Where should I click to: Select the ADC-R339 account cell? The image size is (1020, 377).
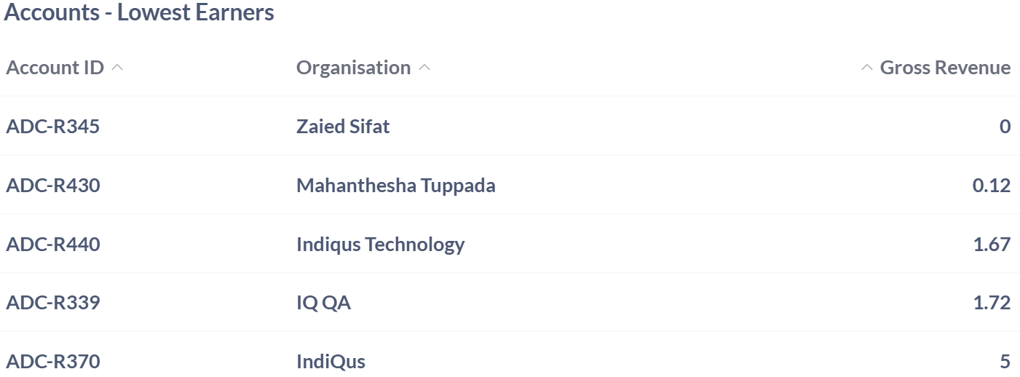pyautogui.click(x=52, y=303)
